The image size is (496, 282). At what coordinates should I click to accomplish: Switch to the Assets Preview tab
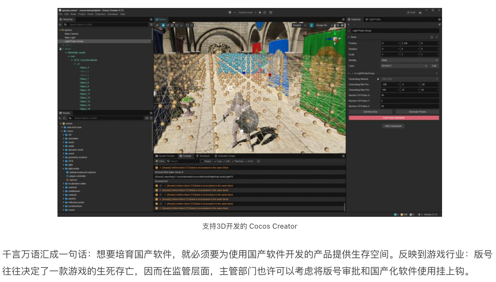pos(165,156)
